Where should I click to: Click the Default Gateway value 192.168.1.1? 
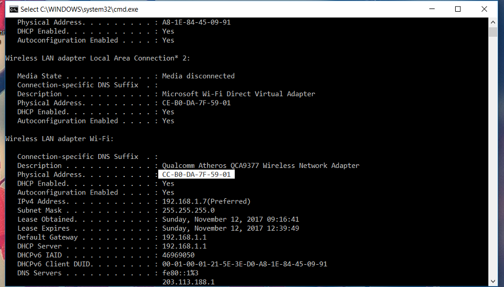click(184, 238)
